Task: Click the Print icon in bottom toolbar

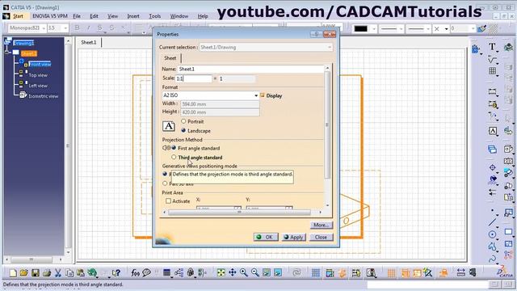Action: [47, 272]
